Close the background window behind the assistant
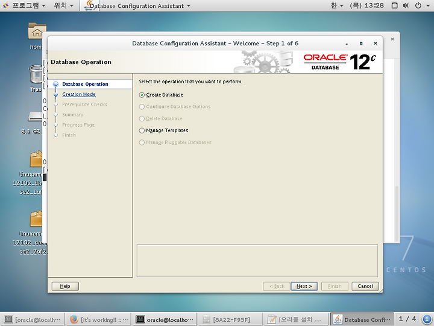This screenshot has height=326, width=434. tap(392, 39)
